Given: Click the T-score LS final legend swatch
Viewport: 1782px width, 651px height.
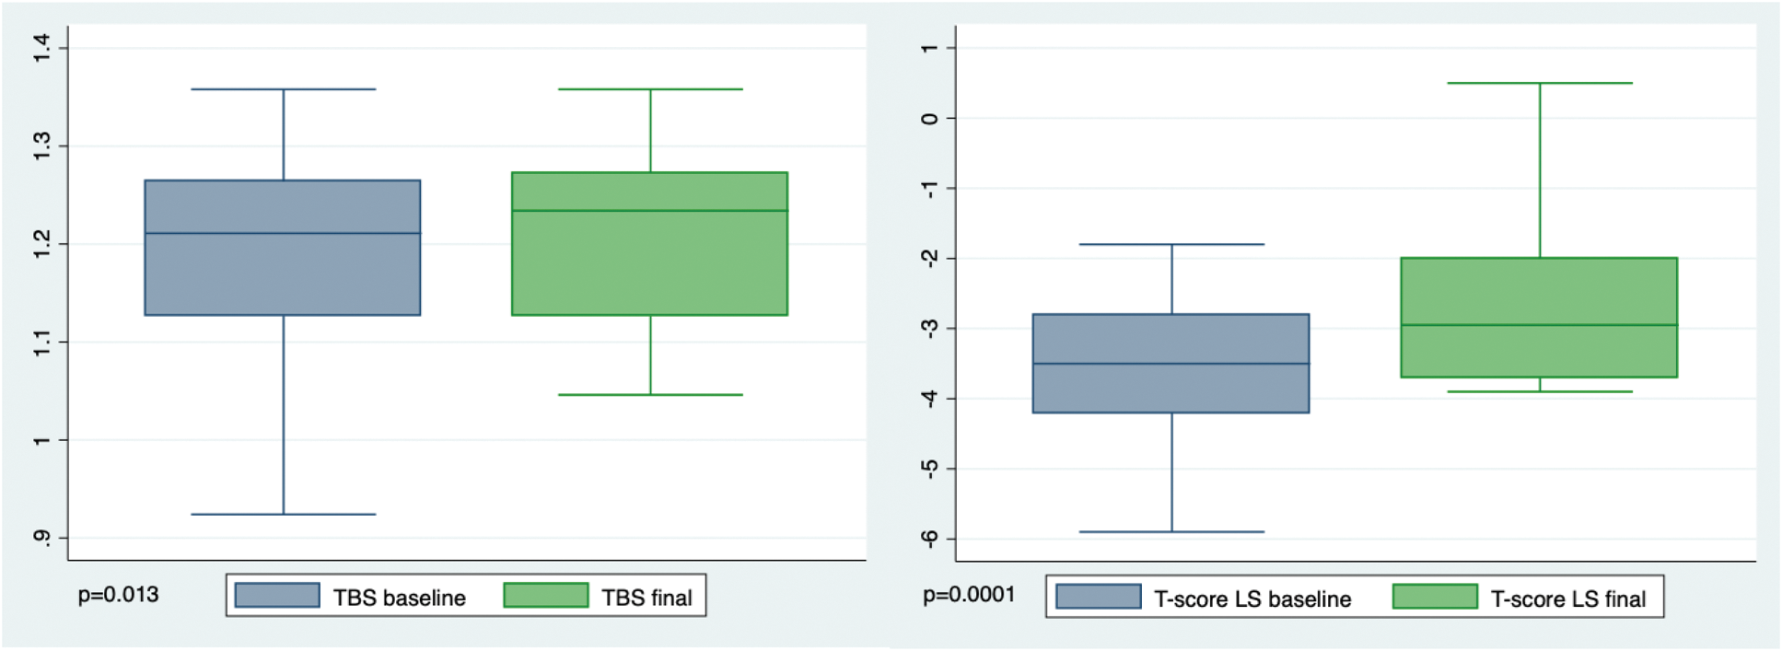Looking at the screenshot, I should tap(1435, 597).
